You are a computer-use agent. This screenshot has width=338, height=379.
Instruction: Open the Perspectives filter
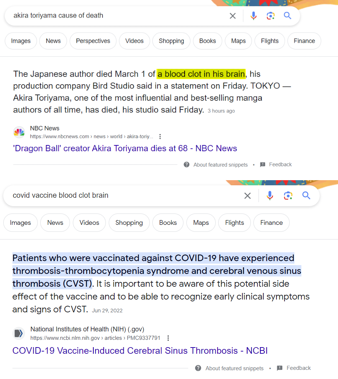pos(93,41)
